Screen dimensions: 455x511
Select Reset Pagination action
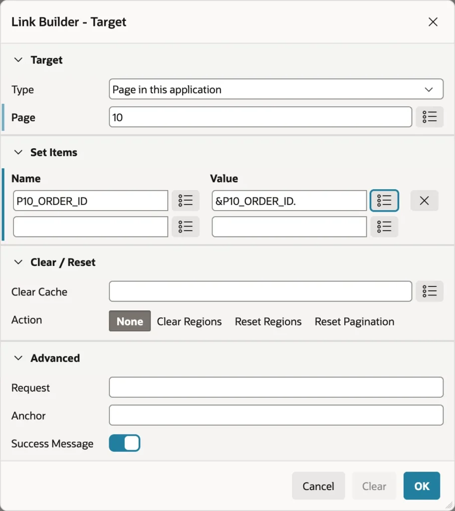[354, 322]
